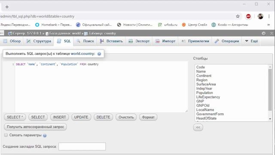This screenshot has width=275, height=155.
Task: Click the SELECT button
Action: [x=38, y=117]
